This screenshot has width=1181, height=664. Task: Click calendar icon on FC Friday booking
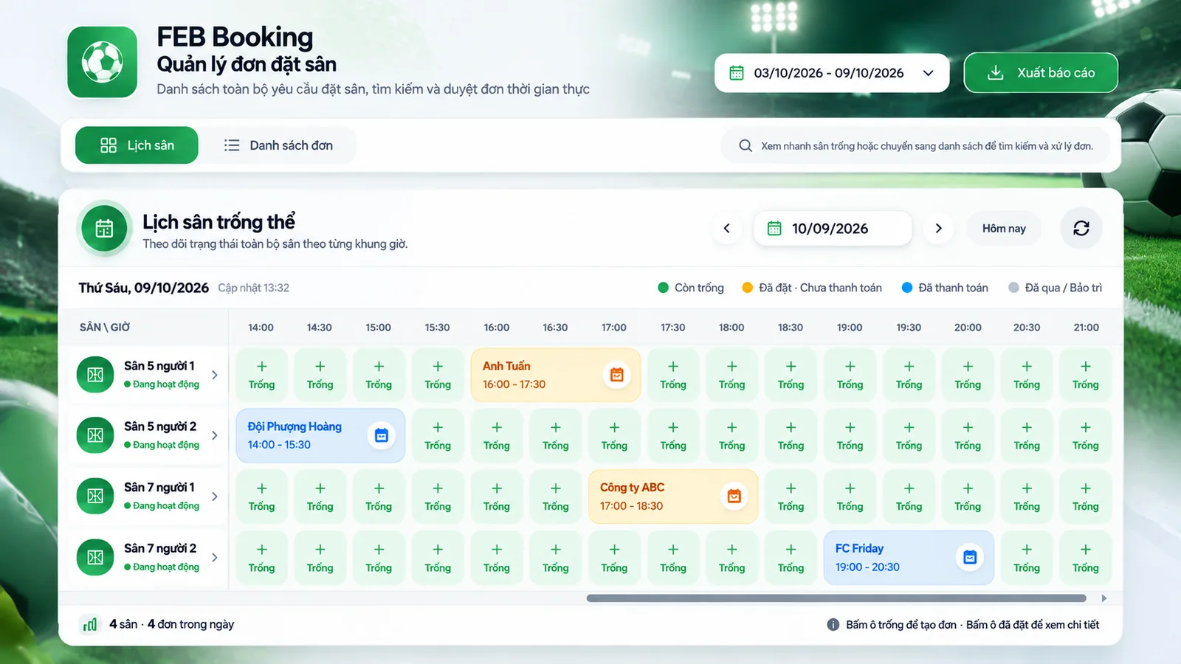coord(970,557)
